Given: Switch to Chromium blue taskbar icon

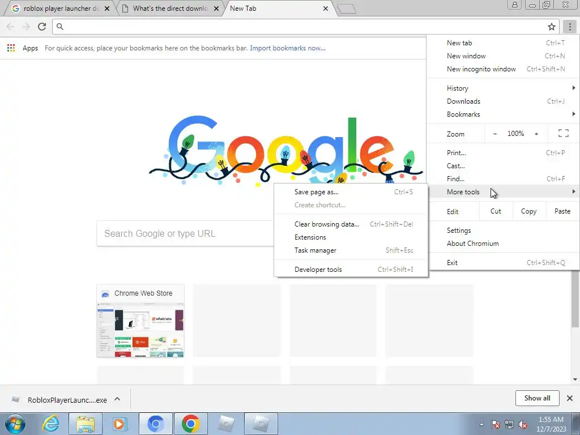Looking at the screenshot, I should [155, 424].
